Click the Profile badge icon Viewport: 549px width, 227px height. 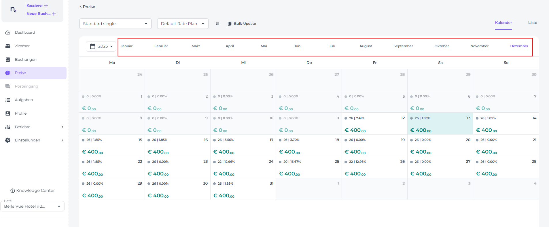(8, 113)
